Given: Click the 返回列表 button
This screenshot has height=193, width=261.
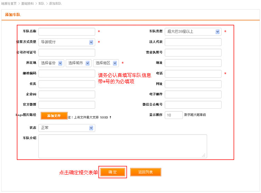Looking at the screenshot, I should 146,172.
